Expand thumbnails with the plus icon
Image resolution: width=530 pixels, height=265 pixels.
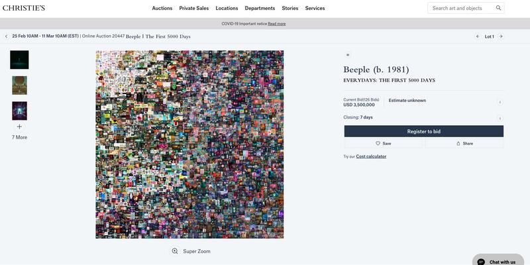(19, 127)
